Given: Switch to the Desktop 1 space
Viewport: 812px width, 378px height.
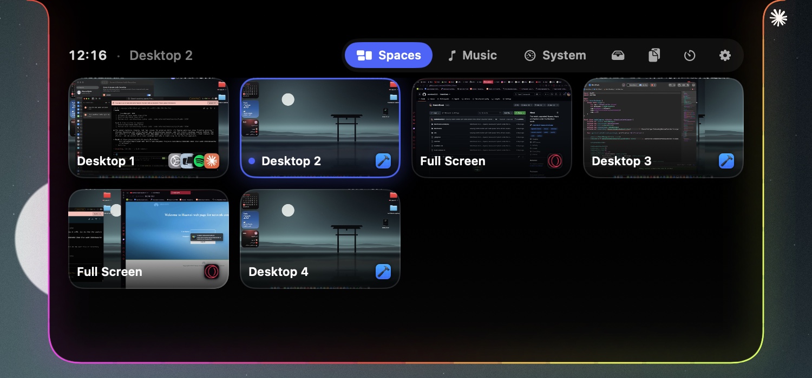Looking at the screenshot, I should click(x=149, y=127).
